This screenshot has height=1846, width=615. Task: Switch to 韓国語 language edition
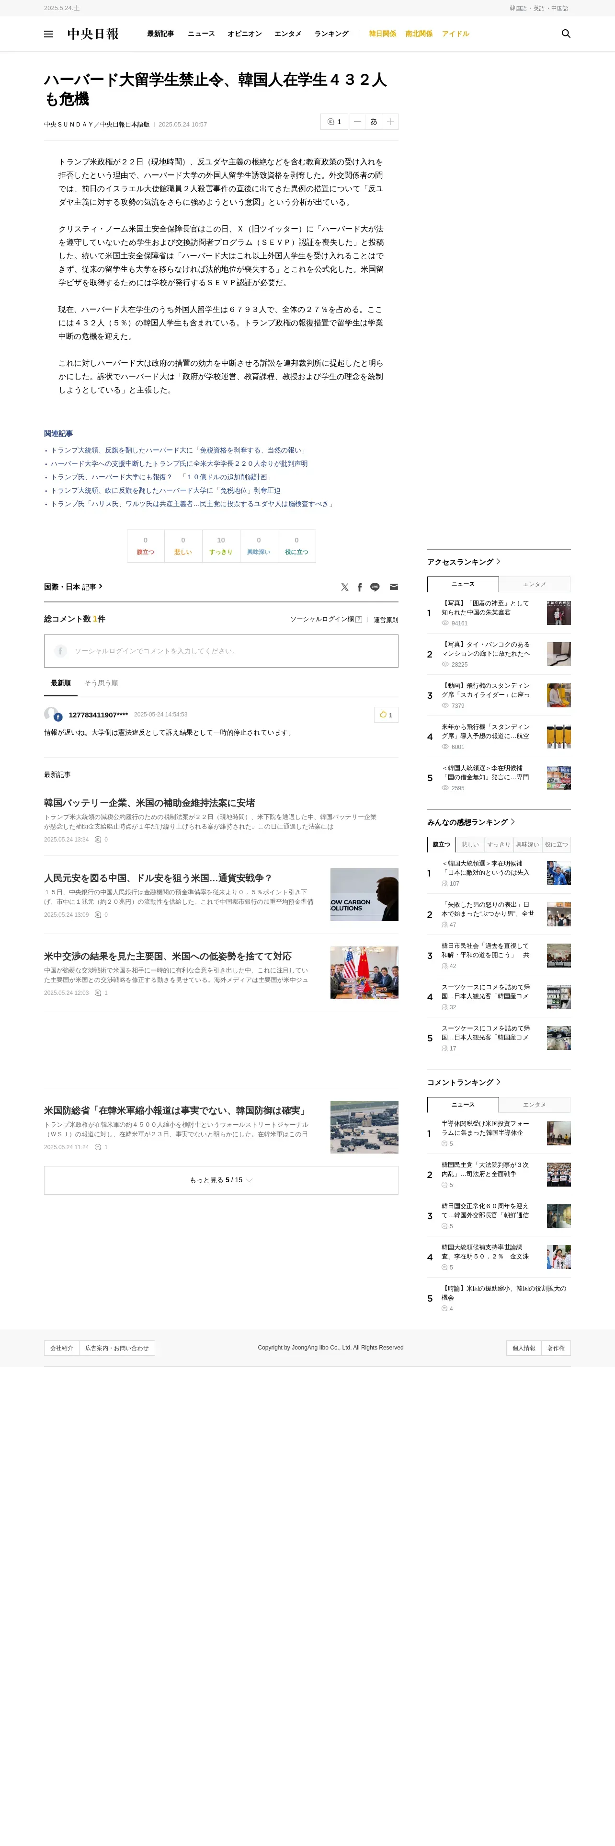click(518, 8)
